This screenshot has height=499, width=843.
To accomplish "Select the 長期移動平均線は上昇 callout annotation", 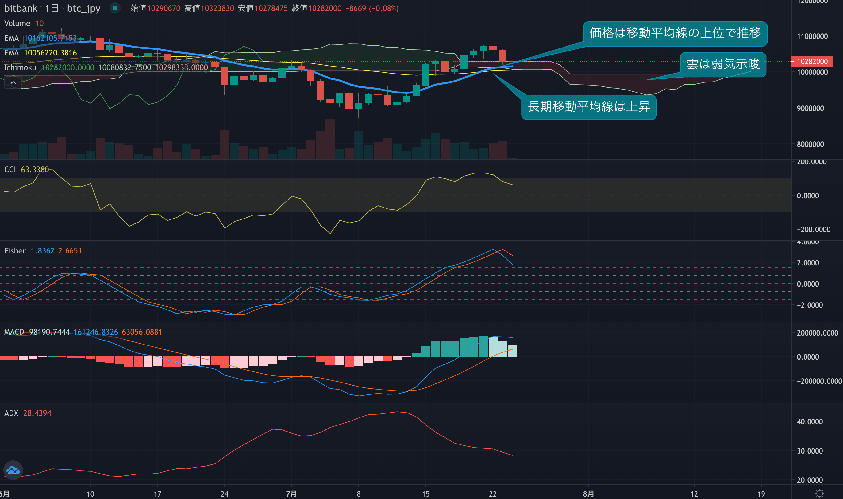I will 589,107.
